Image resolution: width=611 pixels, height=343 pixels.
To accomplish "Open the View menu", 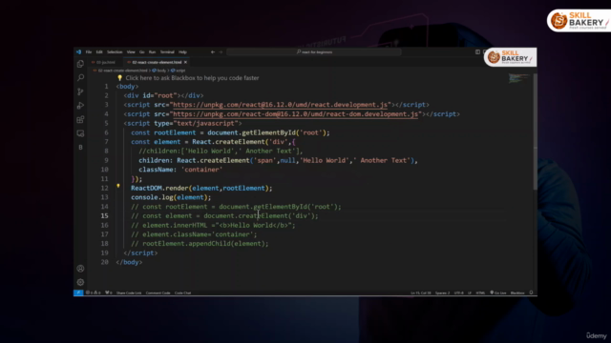I will 131,51.
